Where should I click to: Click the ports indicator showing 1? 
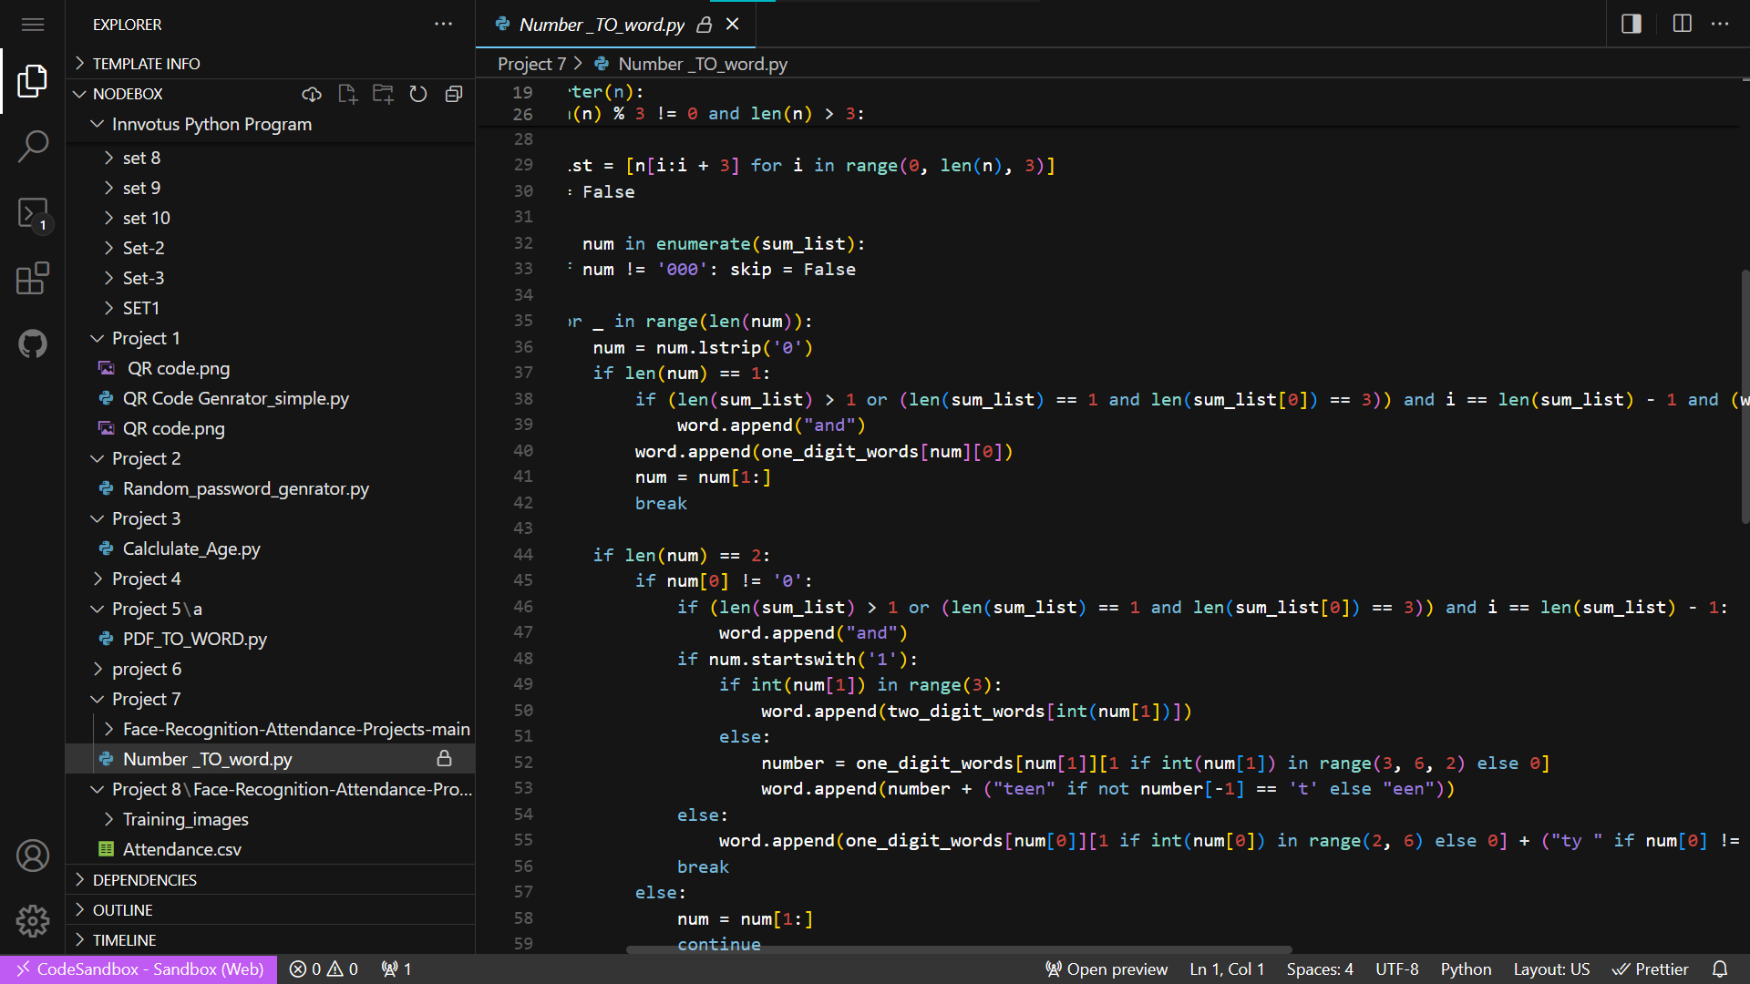[x=396, y=969]
